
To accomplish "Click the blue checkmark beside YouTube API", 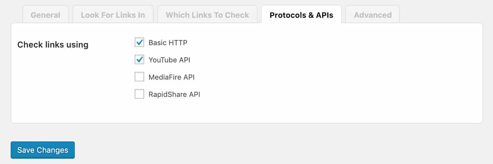I will click(140, 59).
